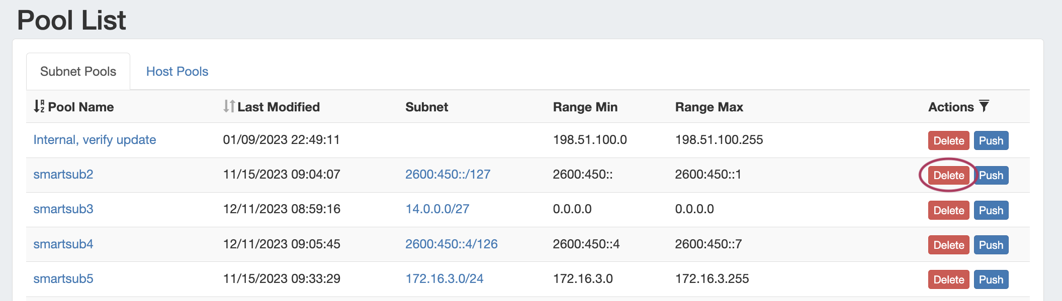Open the smartsub5 pool
Screen dimensions: 1062x301
pos(63,279)
